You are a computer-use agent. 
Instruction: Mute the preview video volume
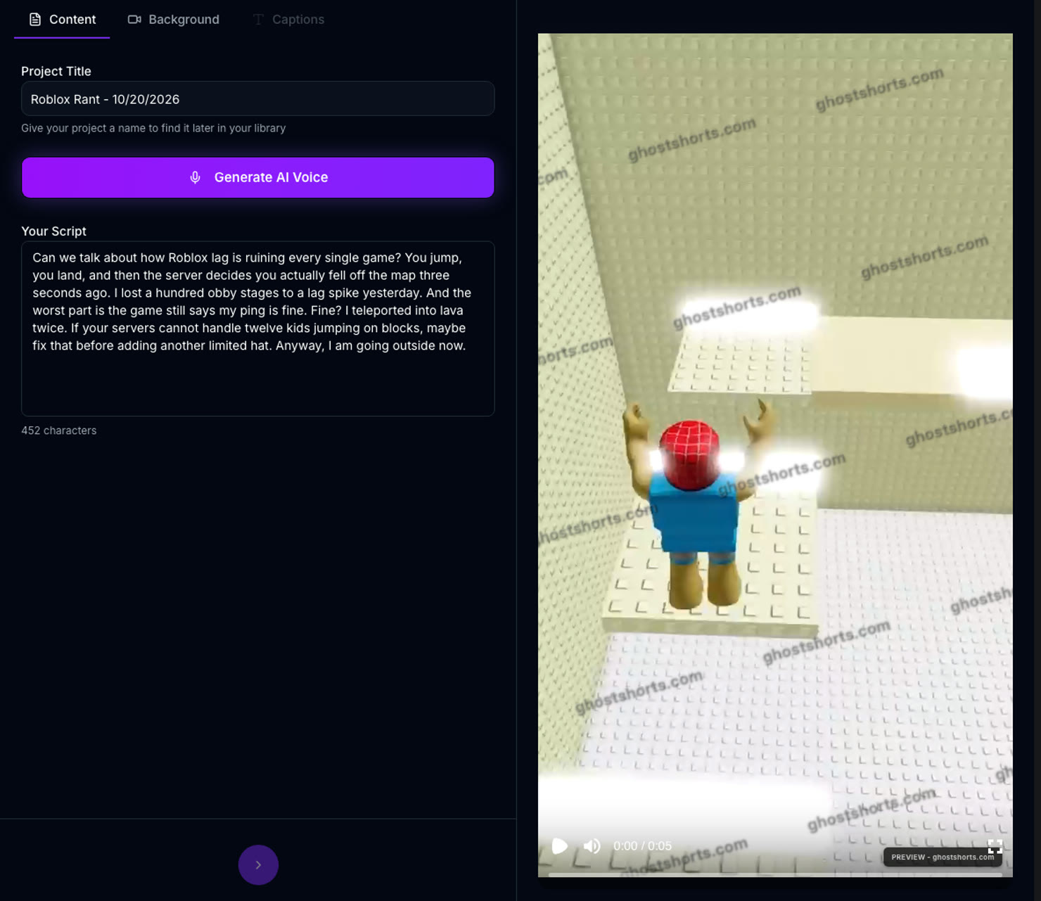pos(592,846)
